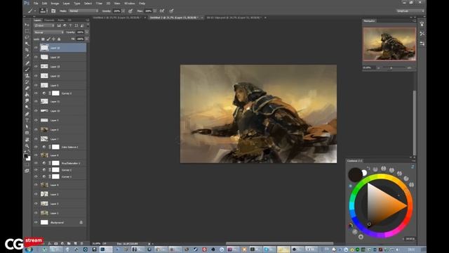449x253 pixels.
Task: Click the Delete layer trash icon
Action: pyautogui.click(x=81, y=244)
